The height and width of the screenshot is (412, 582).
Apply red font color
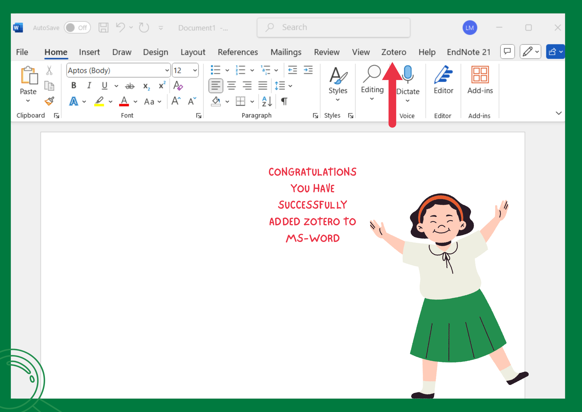(x=124, y=101)
